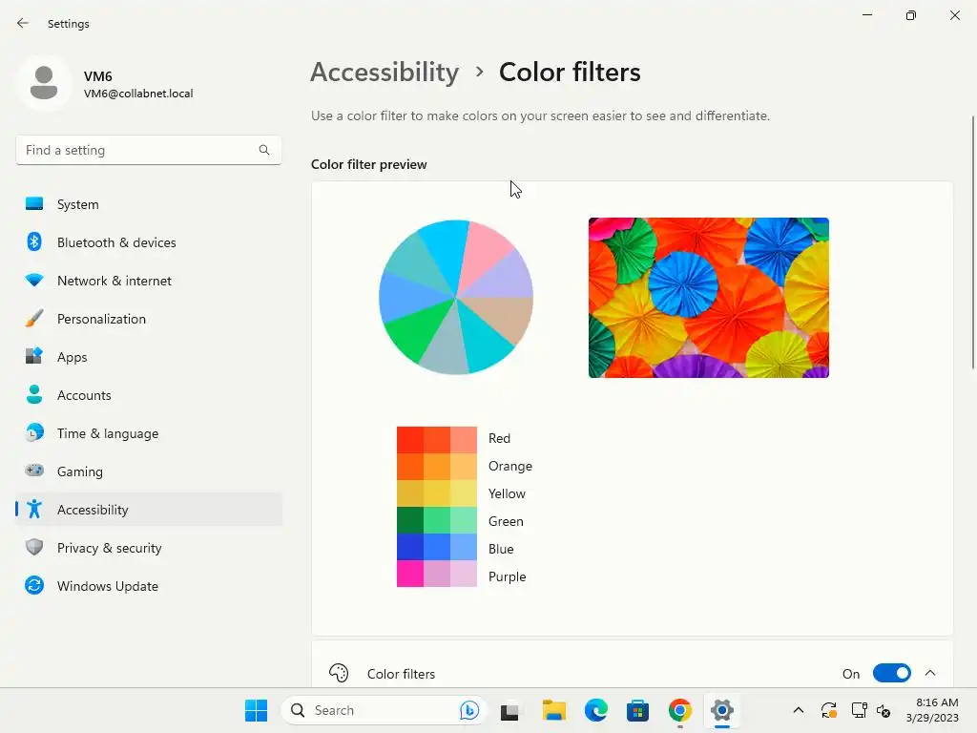Image resolution: width=977 pixels, height=733 pixels.
Task: Click the Find a setting search box
Action: 148,150
